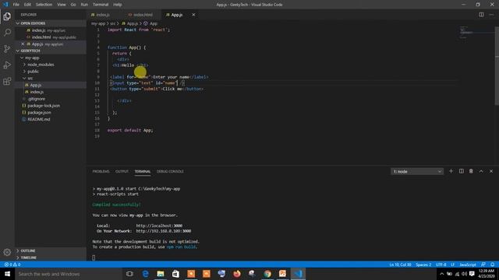Switch to the index.js editor tab
The width and height of the screenshot is (499, 280).
(x=102, y=15)
